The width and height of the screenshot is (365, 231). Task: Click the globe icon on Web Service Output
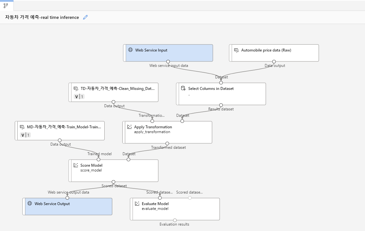(30, 203)
